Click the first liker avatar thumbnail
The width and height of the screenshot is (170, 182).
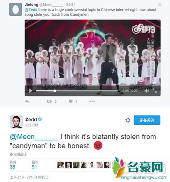[61, 165]
